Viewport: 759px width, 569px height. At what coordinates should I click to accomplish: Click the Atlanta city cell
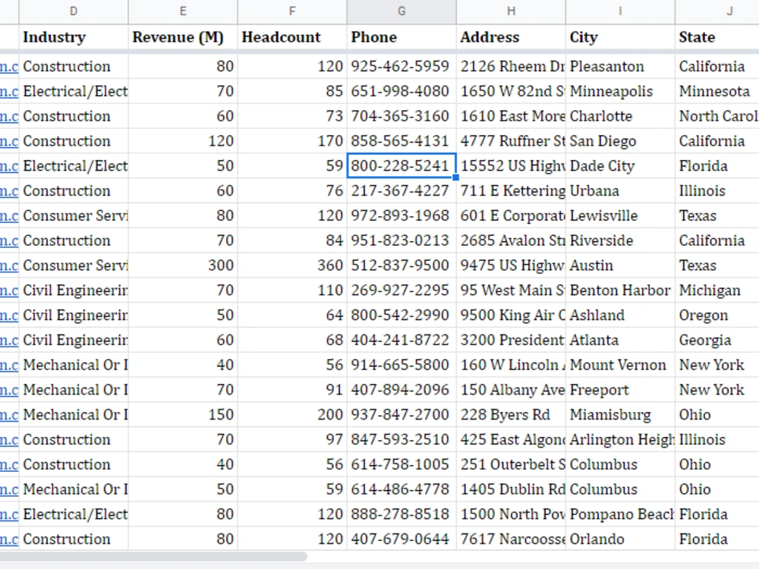[x=620, y=340]
